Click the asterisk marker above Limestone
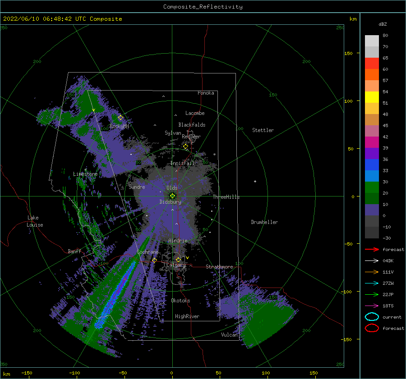Screen dimensions: 406x379 [x=85, y=170]
